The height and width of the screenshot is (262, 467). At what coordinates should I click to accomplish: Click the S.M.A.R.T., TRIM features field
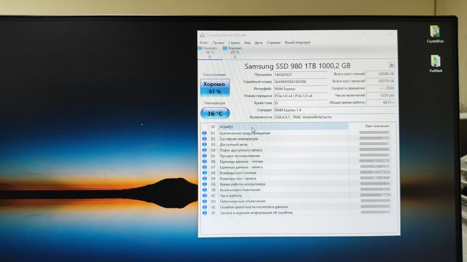pyautogui.click(x=334, y=117)
